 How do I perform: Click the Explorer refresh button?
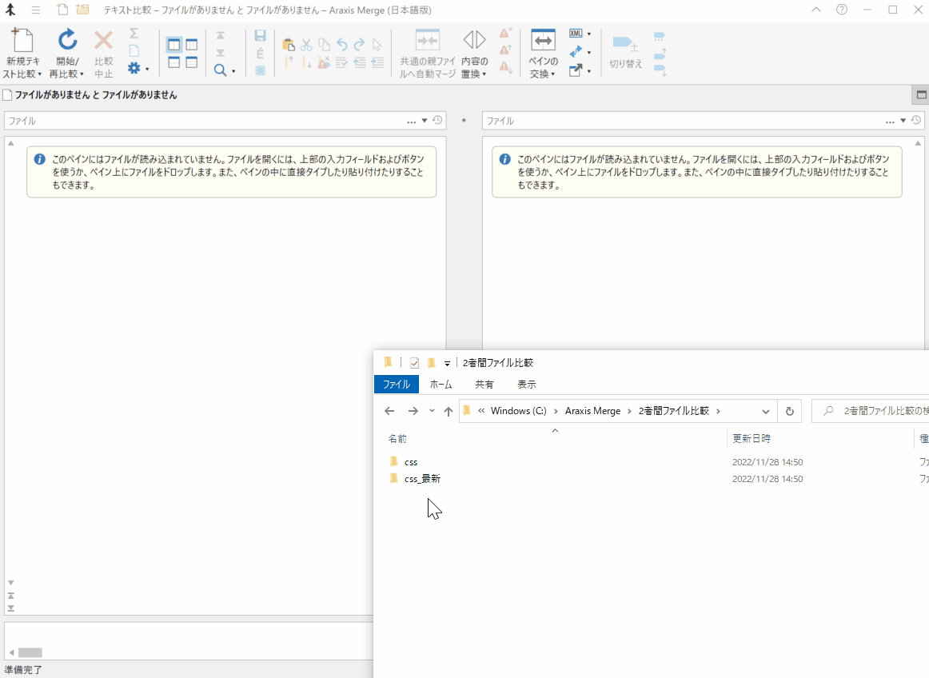[789, 411]
